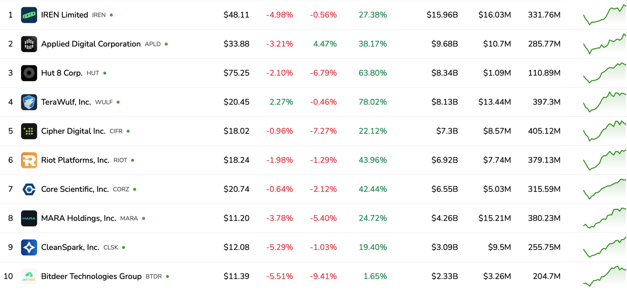Click the MARA ticker symbol
Viewport: 627px width, 290px height.
coord(129,219)
